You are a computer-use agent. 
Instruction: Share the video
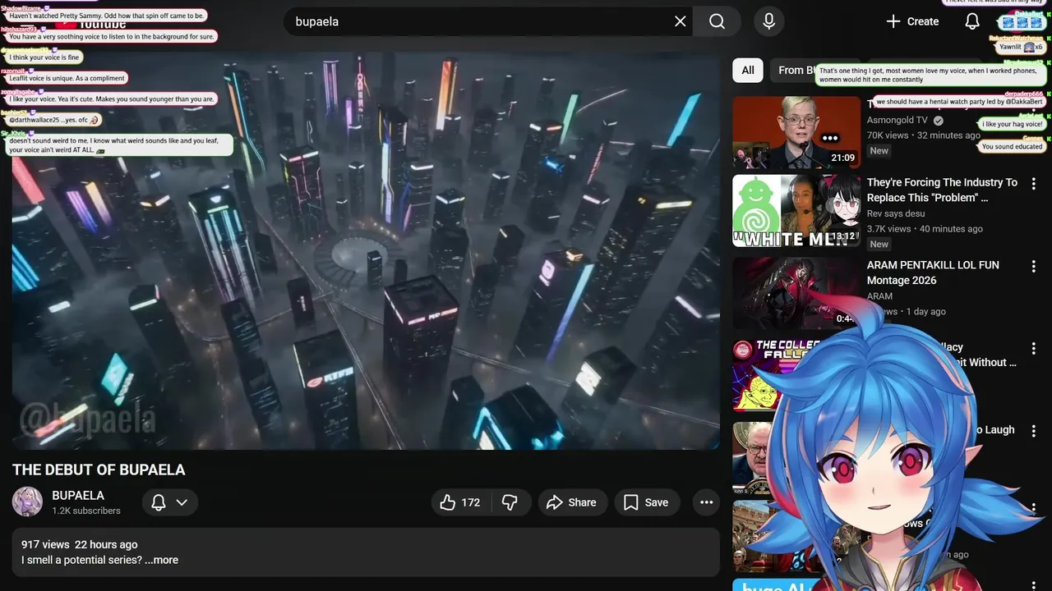click(x=572, y=502)
